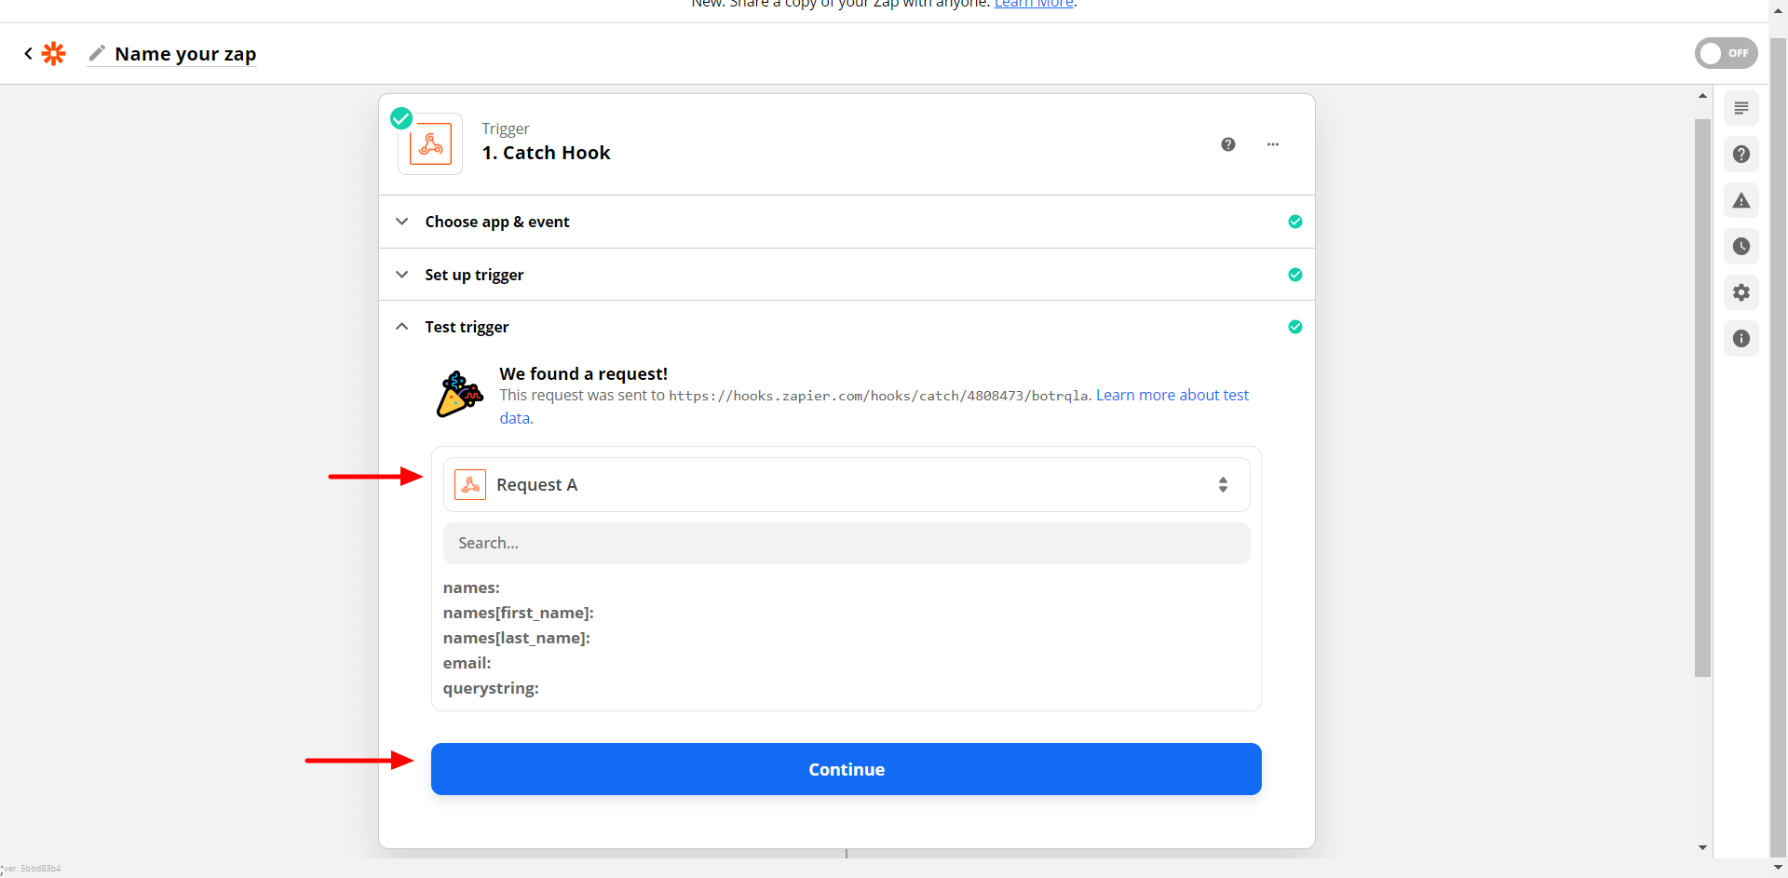Edit the 'Name your zap' title field
Screen dimensions: 1788x878
pyautogui.click(x=185, y=54)
